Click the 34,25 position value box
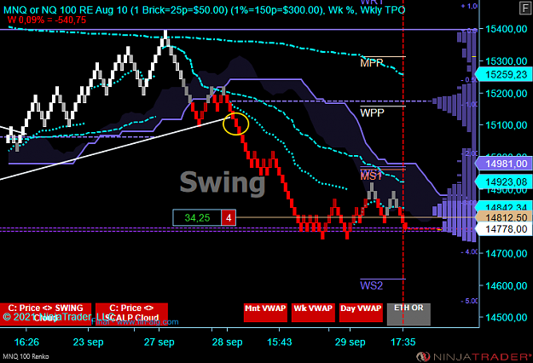 point(197,217)
